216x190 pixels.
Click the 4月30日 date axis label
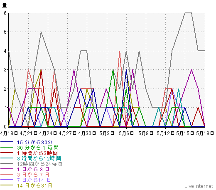pos(87,133)
